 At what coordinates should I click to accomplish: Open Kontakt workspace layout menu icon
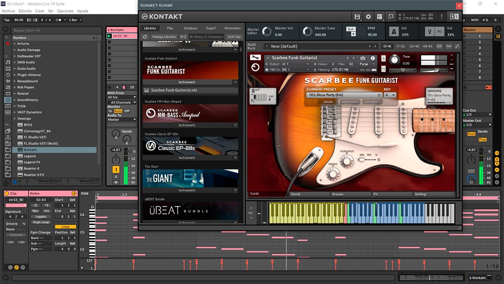[379, 16]
